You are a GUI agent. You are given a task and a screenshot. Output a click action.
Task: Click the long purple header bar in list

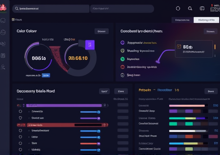(x=64, y=105)
